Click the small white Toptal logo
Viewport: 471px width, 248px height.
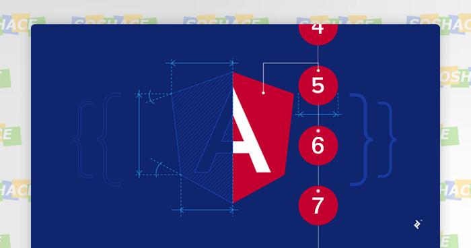coord(417,224)
